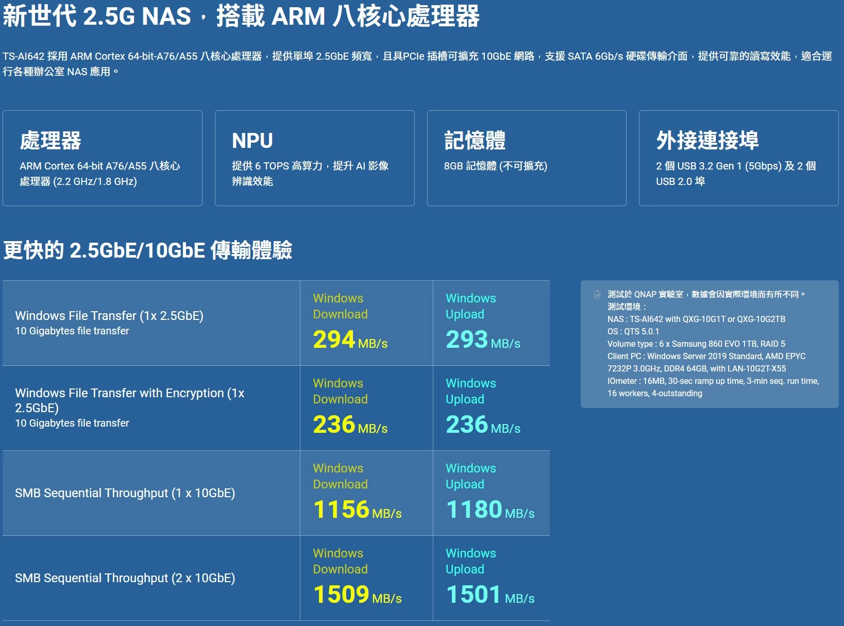844x626 pixels.
Task: Click the 1501 MB/s upload value
Action: coord(490,595)
